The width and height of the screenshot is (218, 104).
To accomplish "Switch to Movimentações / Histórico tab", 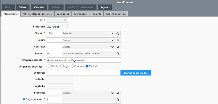I will point(37,14).
